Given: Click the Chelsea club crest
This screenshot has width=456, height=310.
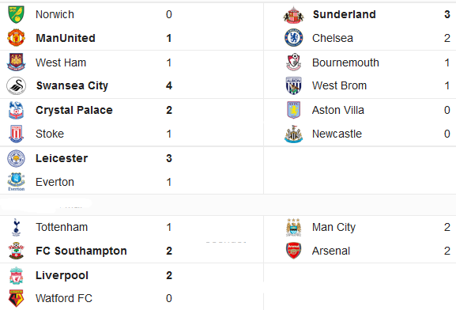Looking at the screenshot, I should (x=294, y=38).
